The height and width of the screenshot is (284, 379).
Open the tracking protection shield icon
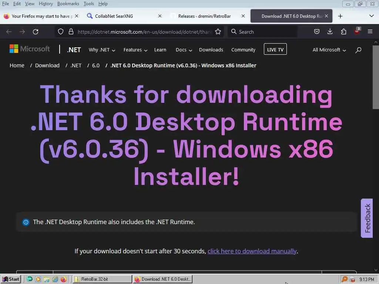pyautogui.click(x=61, y=32)
